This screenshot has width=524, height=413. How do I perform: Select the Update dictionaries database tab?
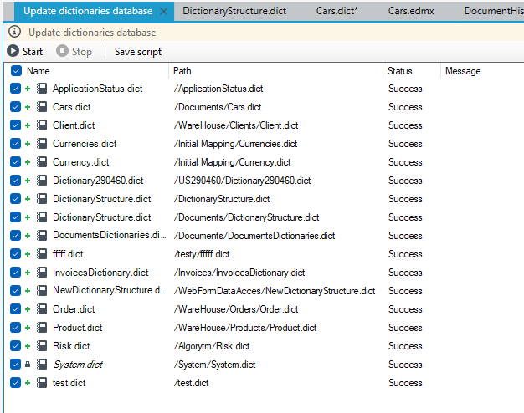point(88,11)
